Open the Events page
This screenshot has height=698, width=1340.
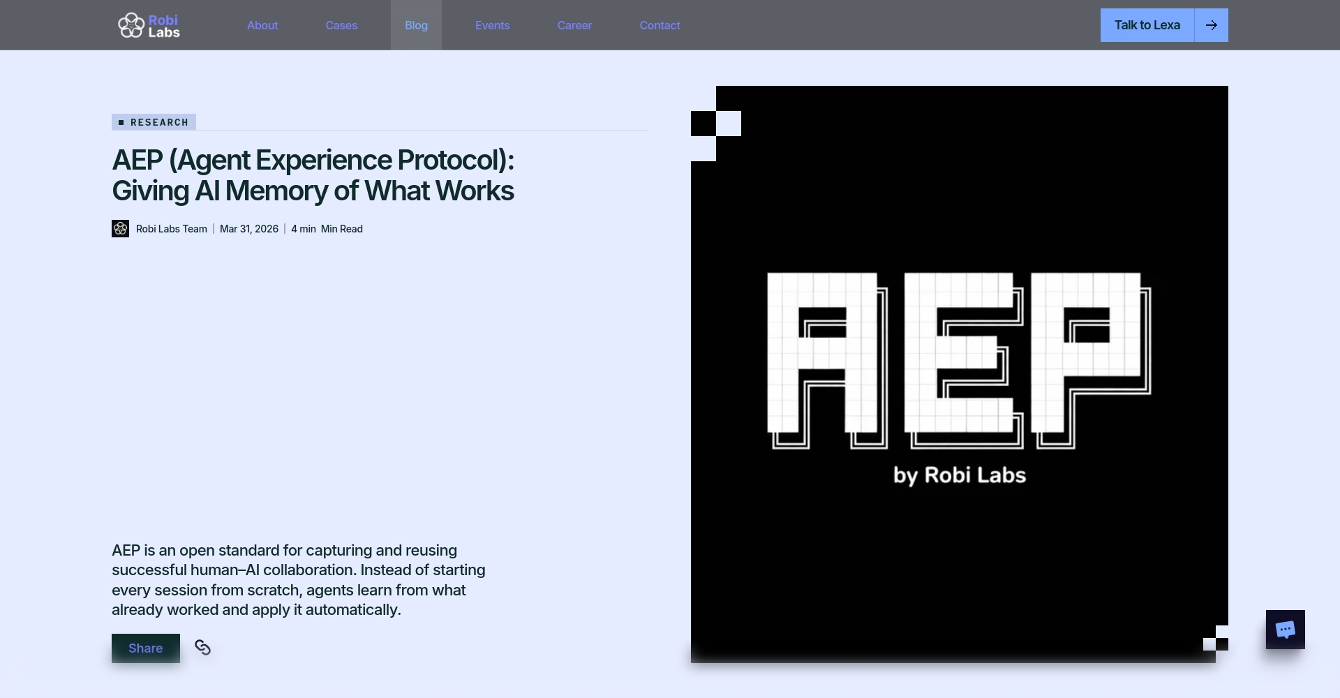493,25
